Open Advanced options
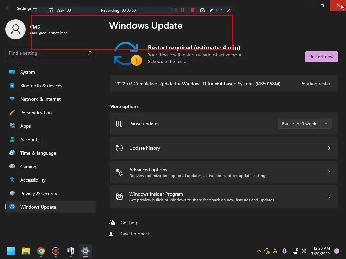Image resolution: width=346 pixels, height=259 pixels. (x=224, y=172)
